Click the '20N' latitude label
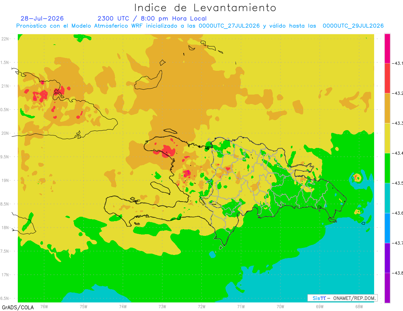This screenshot has width=403, height=311. [6, 133]
